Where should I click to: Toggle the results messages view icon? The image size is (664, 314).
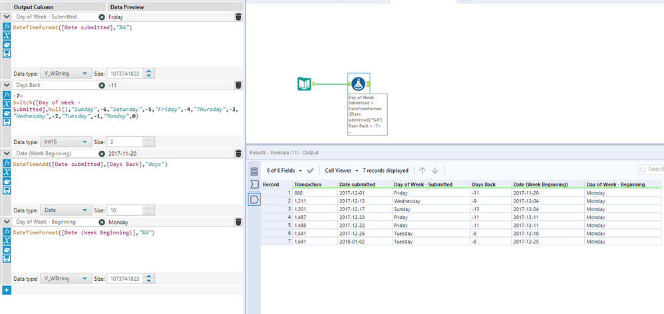[253, 171]
